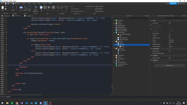
Task: Click the Select tool icon
Action: click(x=30, y=7)
